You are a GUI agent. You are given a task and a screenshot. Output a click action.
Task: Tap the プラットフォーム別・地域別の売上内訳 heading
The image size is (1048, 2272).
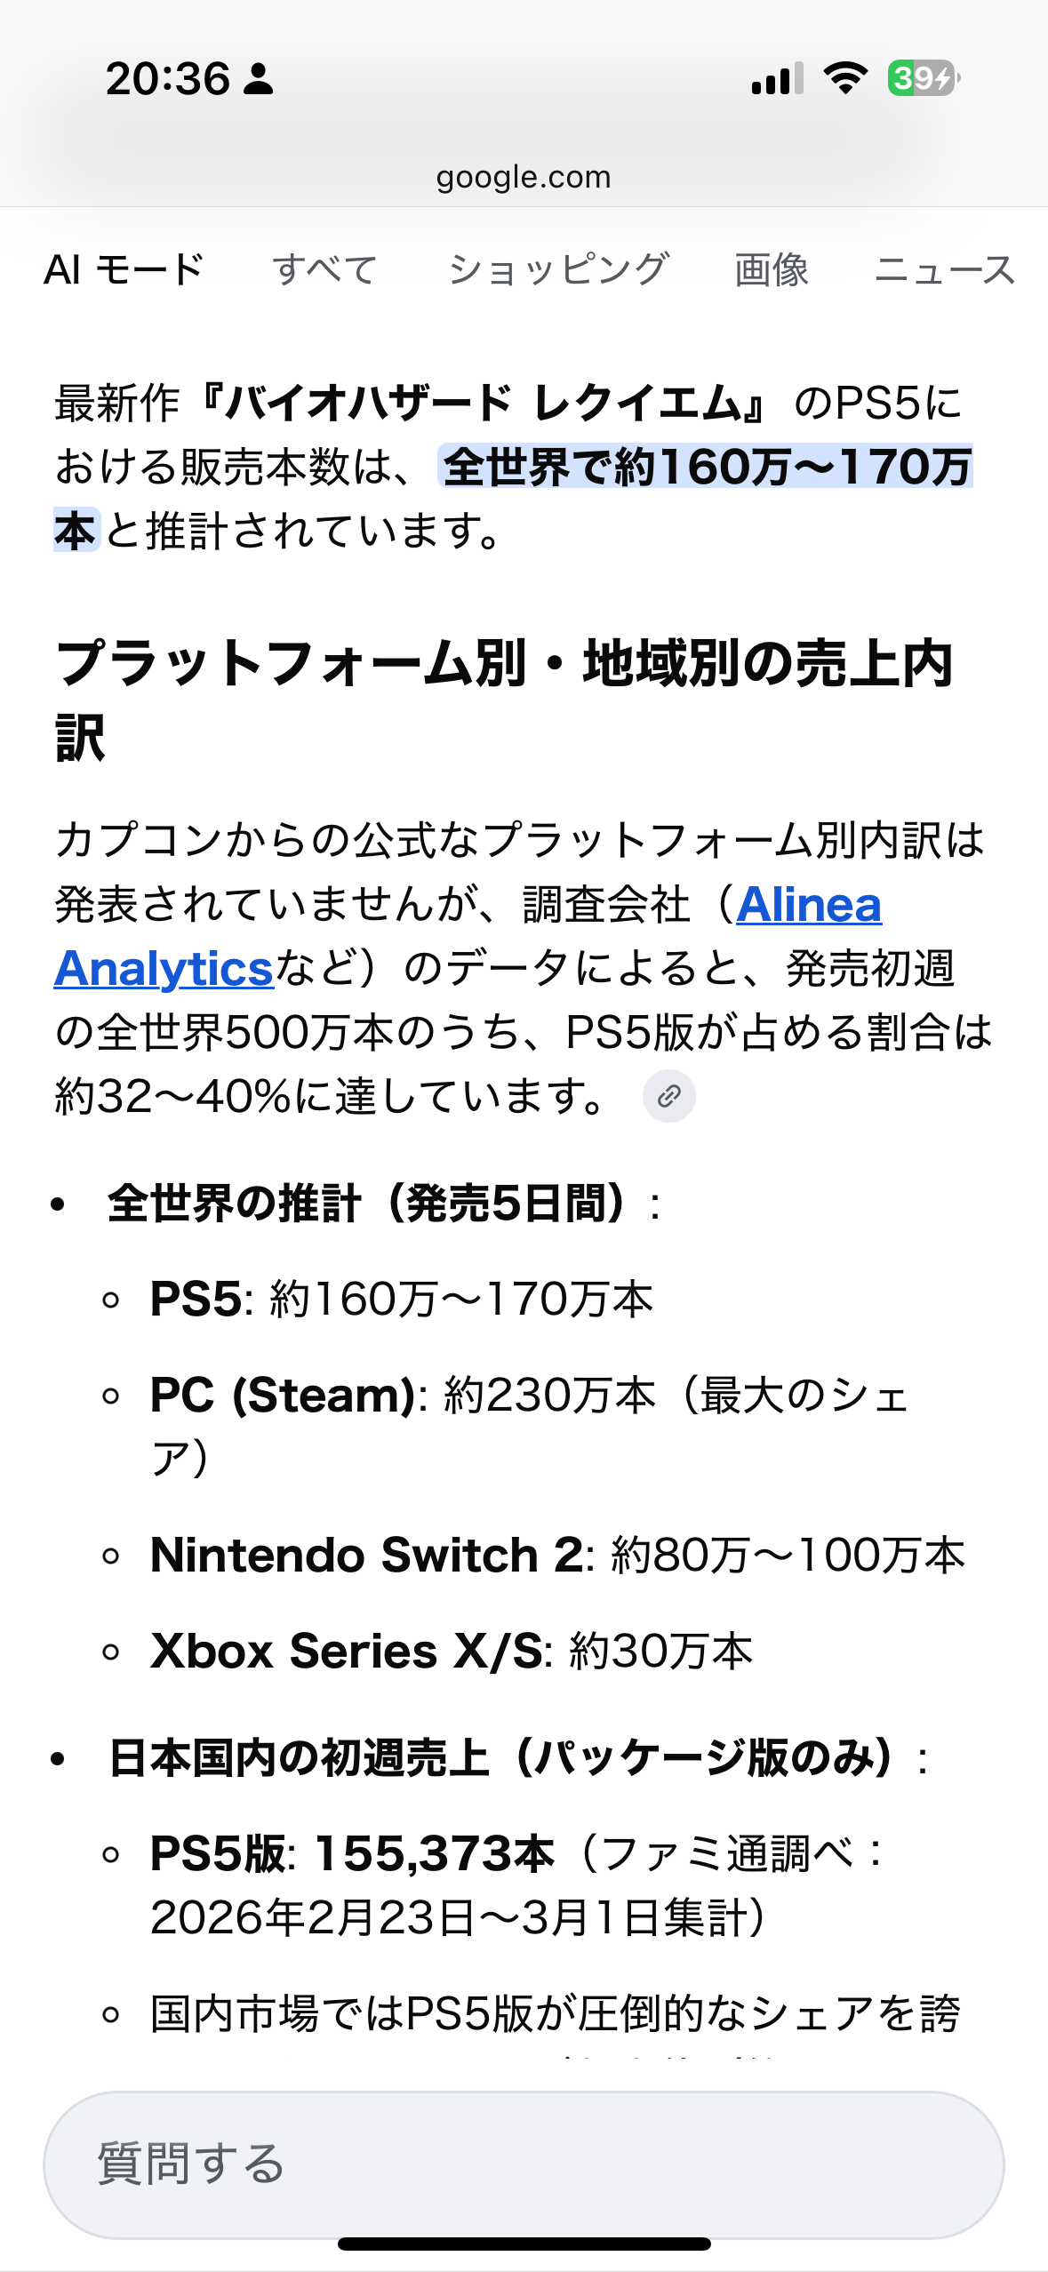coord(504,700)
